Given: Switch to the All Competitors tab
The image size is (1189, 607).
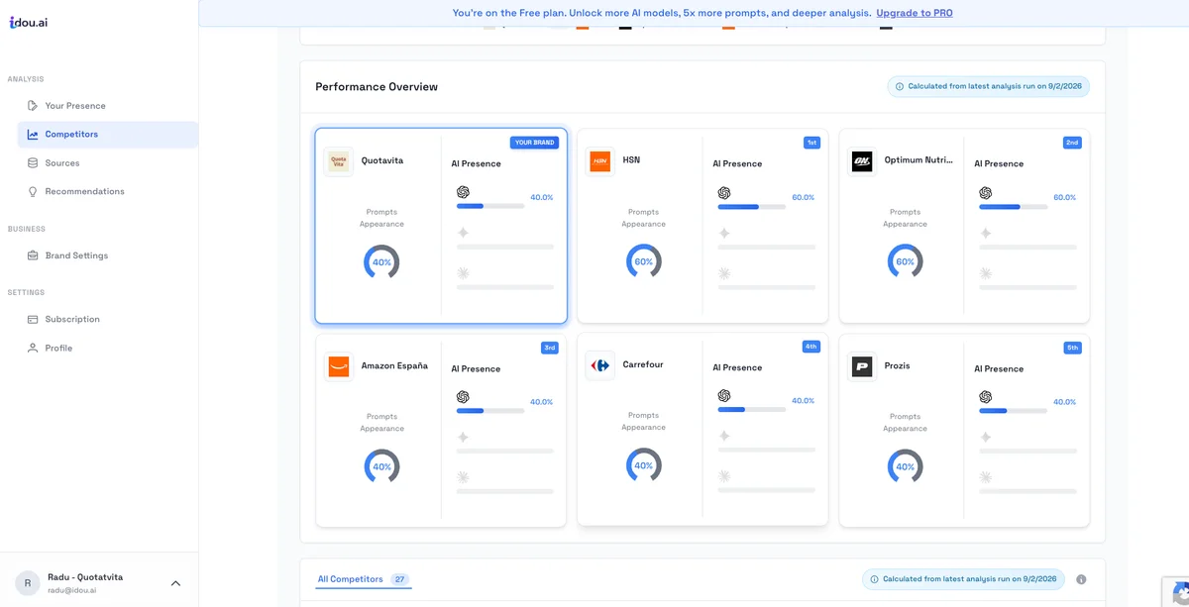Looking at the screenshot, I should coord(350,579).
